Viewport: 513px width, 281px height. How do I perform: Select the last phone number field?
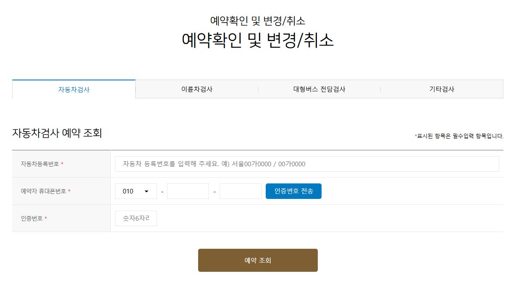pyautogui.click(x=240, y=191)
